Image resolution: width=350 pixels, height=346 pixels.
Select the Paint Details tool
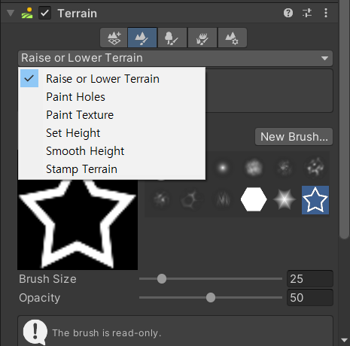click(x=202, y=38)
